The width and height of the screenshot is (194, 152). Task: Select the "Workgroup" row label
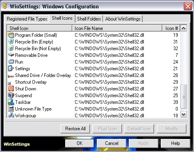click(x=25, y=116)
